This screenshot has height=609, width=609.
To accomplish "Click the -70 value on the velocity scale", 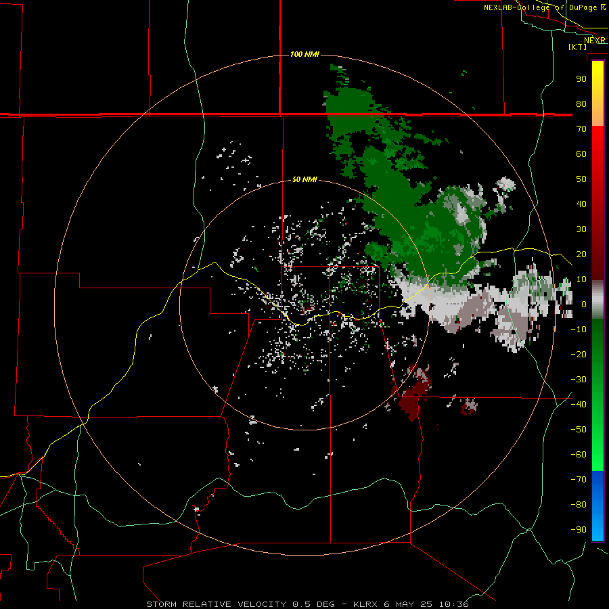I will coord(579,480).
